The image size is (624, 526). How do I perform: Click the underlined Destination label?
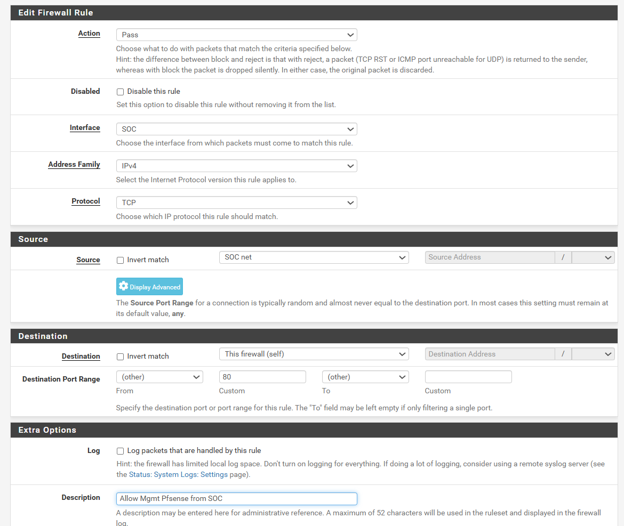point(81,356)
